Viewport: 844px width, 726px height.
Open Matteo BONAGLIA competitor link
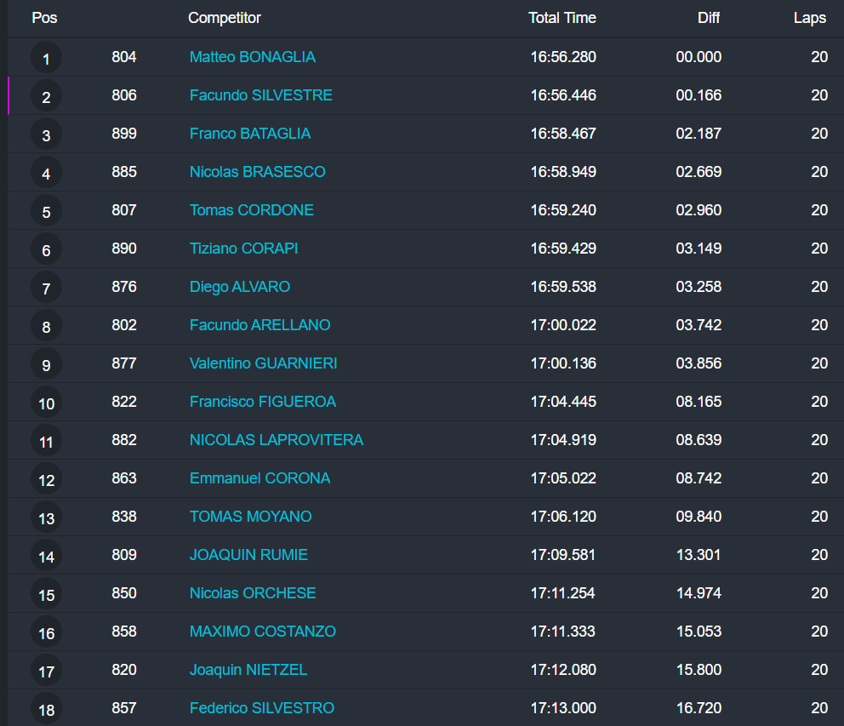pyautogui.click(x=252, y=57)
